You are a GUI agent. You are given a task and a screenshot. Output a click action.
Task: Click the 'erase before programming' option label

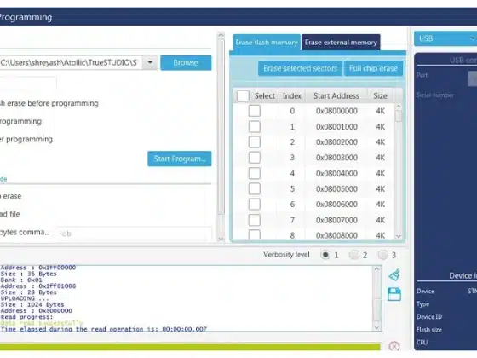pyautogui.click(x=49, y=103)
